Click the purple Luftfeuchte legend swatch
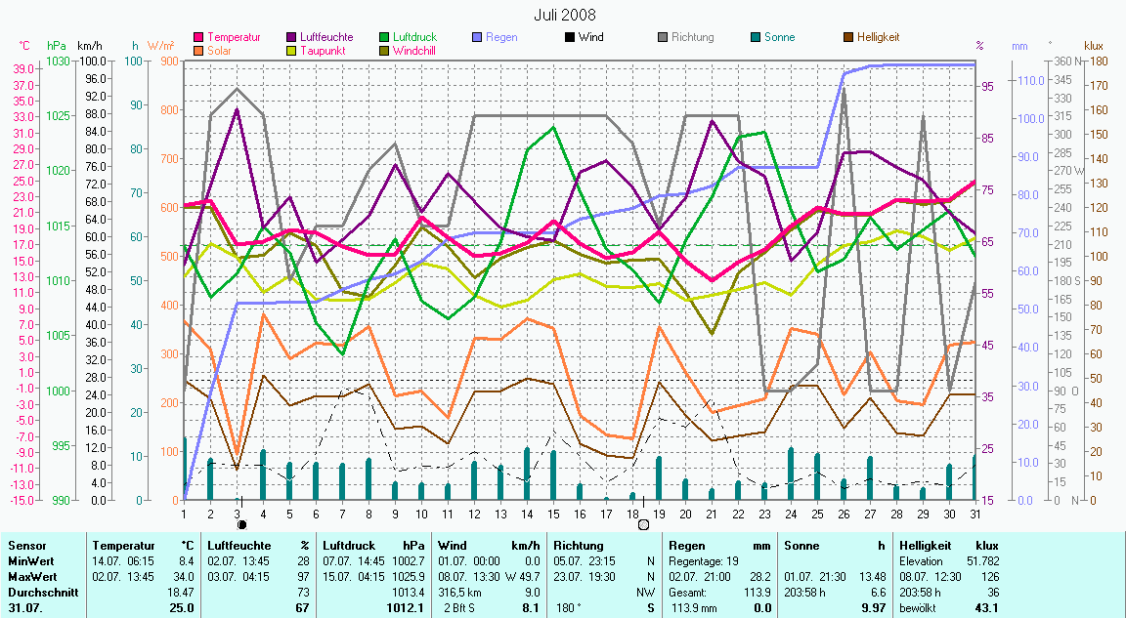Screen dimensions: 1126x618 [291, 37]
